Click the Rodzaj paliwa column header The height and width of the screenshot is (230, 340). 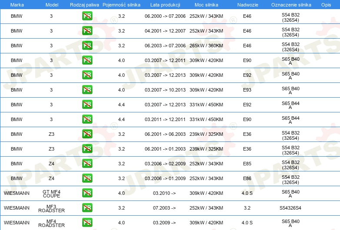(84, 5)
